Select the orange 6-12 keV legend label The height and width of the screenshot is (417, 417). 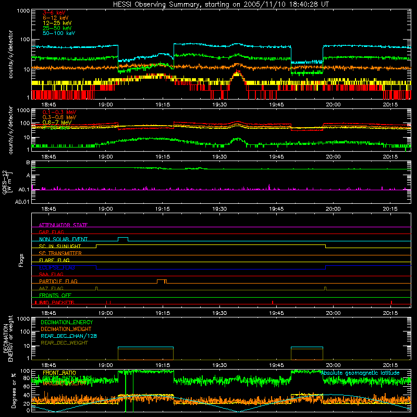[56, 18]
